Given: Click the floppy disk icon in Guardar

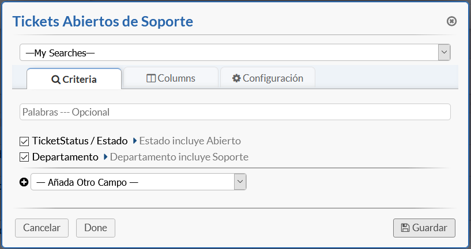Looking at the screenshot, I should point(405,228).
